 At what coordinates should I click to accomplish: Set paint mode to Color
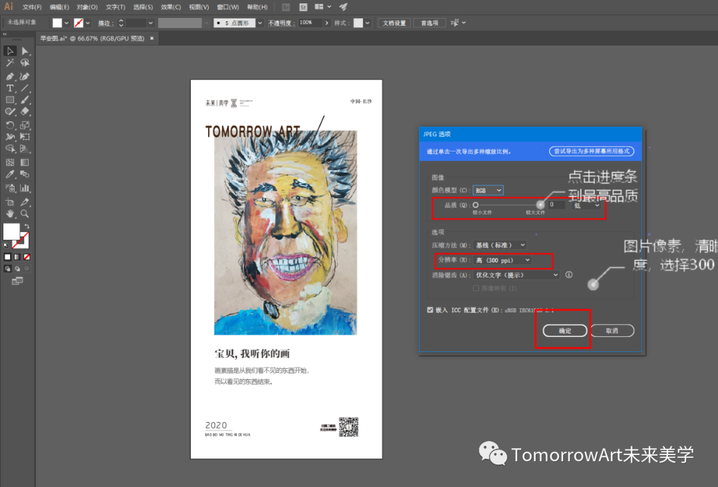[x=7, y=256]
